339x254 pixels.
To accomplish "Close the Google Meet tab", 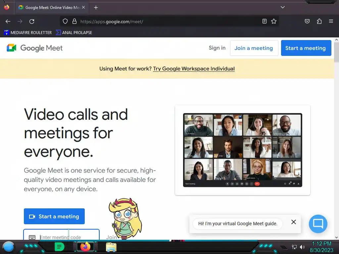I will [x=83, y=7].
